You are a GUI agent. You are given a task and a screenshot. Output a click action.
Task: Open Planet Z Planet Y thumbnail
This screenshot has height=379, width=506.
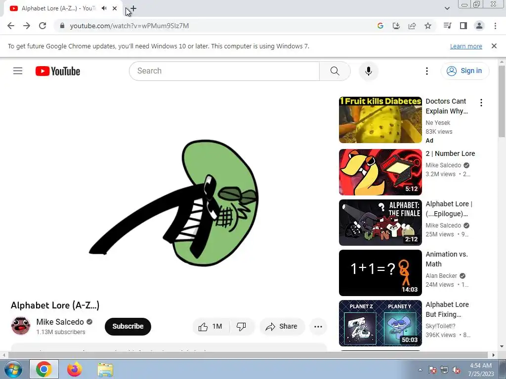(x=380, y=323)
